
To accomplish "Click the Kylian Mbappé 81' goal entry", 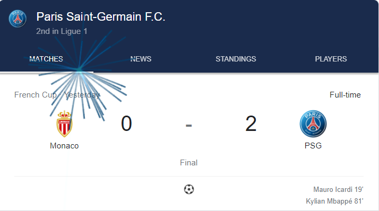I will [335, 201].
